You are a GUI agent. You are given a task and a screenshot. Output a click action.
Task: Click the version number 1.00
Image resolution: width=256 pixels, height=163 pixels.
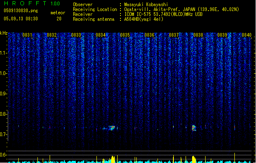[55, 4]
